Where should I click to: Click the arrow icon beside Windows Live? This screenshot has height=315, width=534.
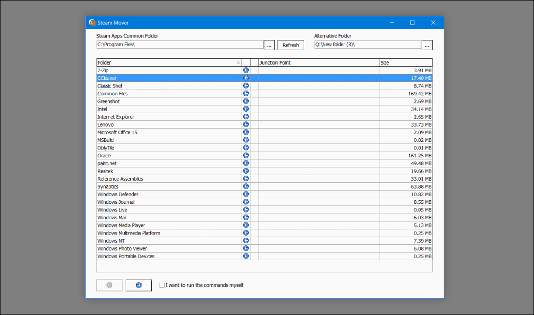pos(246,209)
